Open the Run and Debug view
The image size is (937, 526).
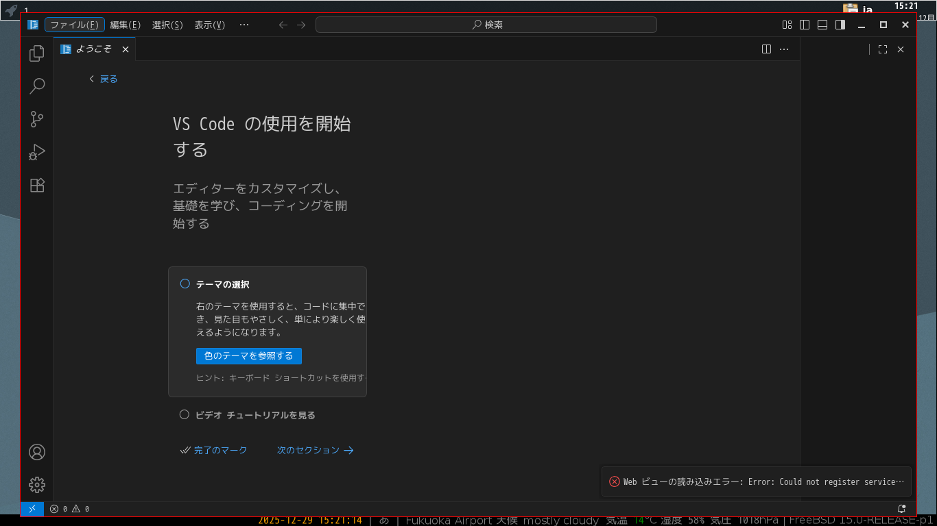(x=37, y=152)
